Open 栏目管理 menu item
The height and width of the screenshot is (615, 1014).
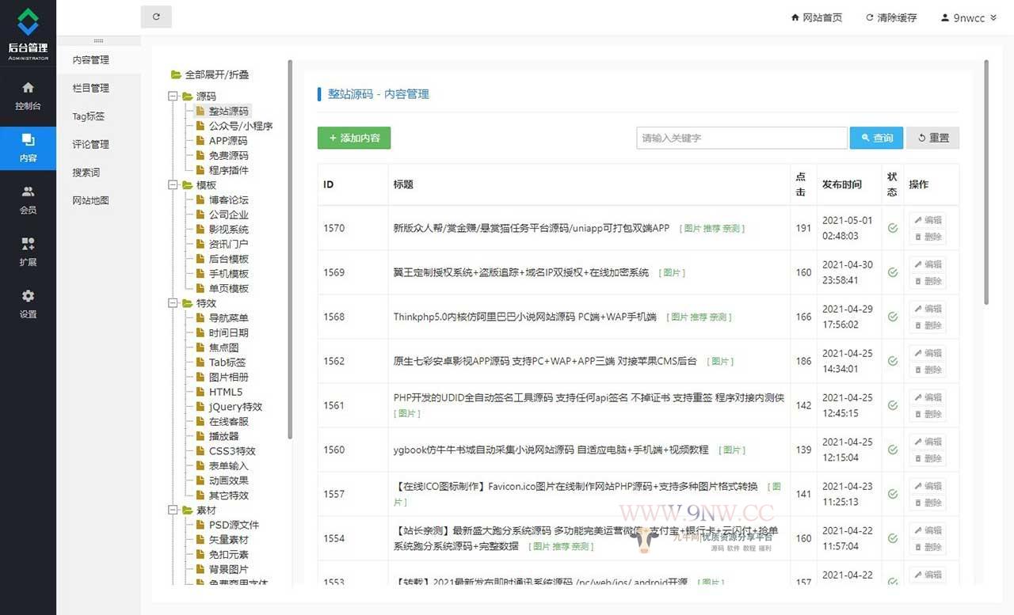click(91, 88)
